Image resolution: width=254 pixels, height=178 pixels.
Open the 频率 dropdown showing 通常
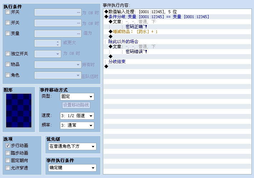point(77,125)
